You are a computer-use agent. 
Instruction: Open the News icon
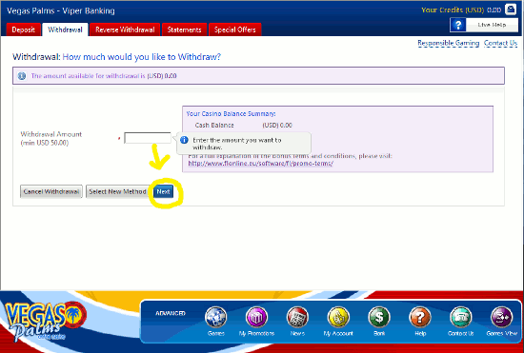pos(297,317)
